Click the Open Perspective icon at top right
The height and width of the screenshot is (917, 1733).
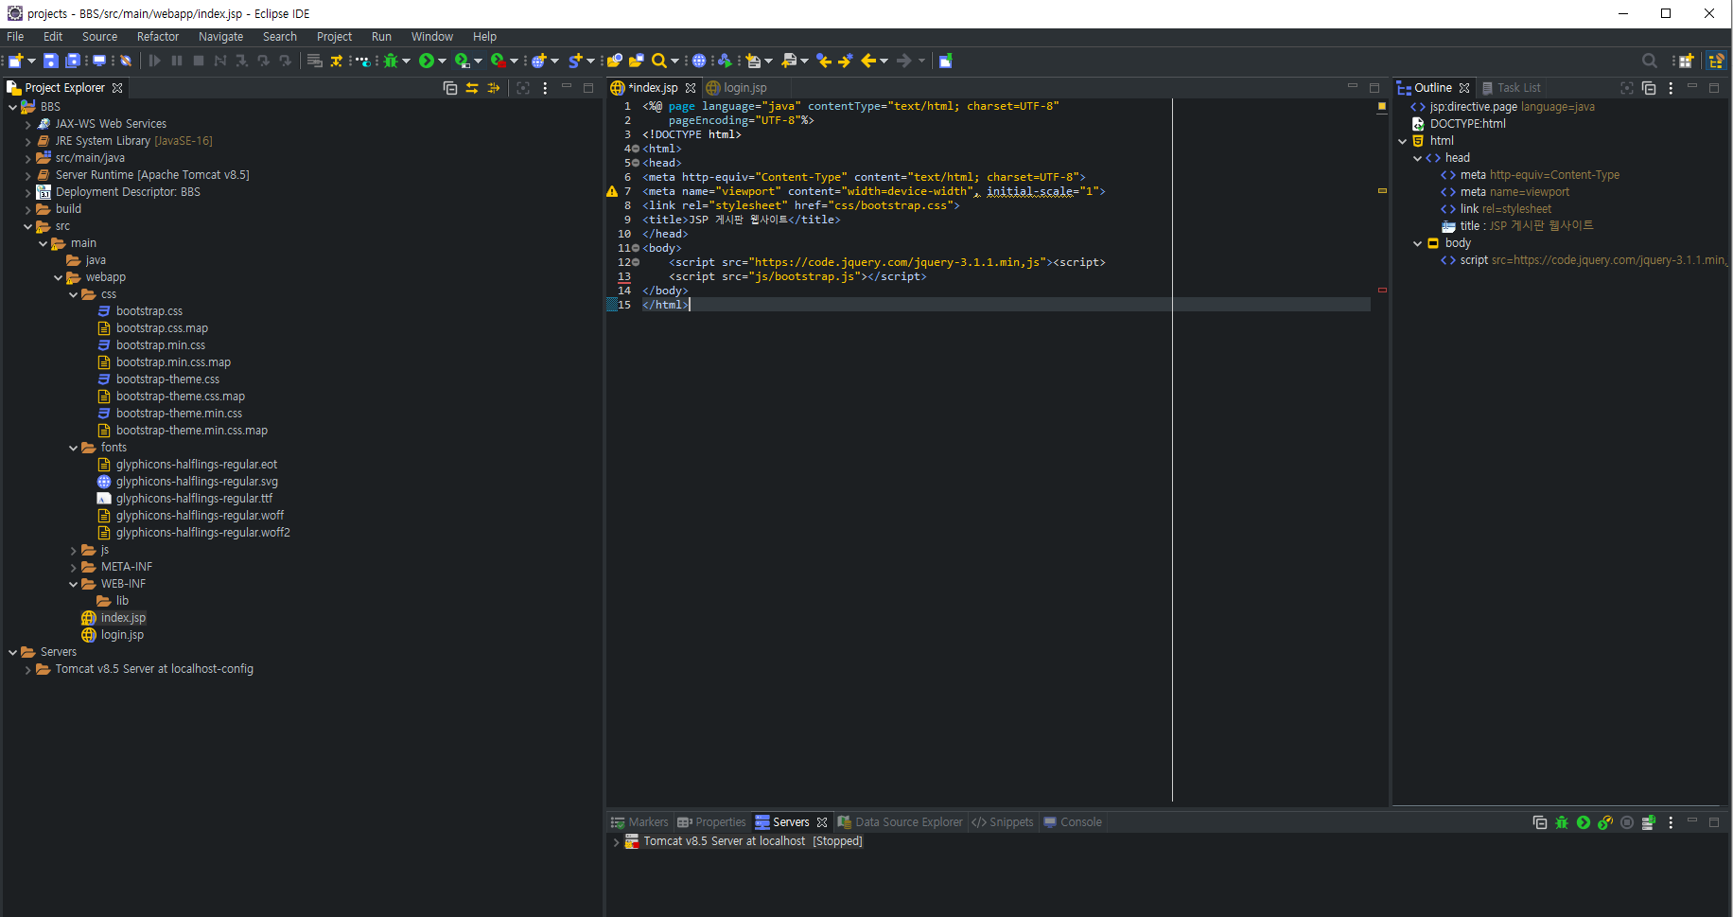click(1687, 61)
